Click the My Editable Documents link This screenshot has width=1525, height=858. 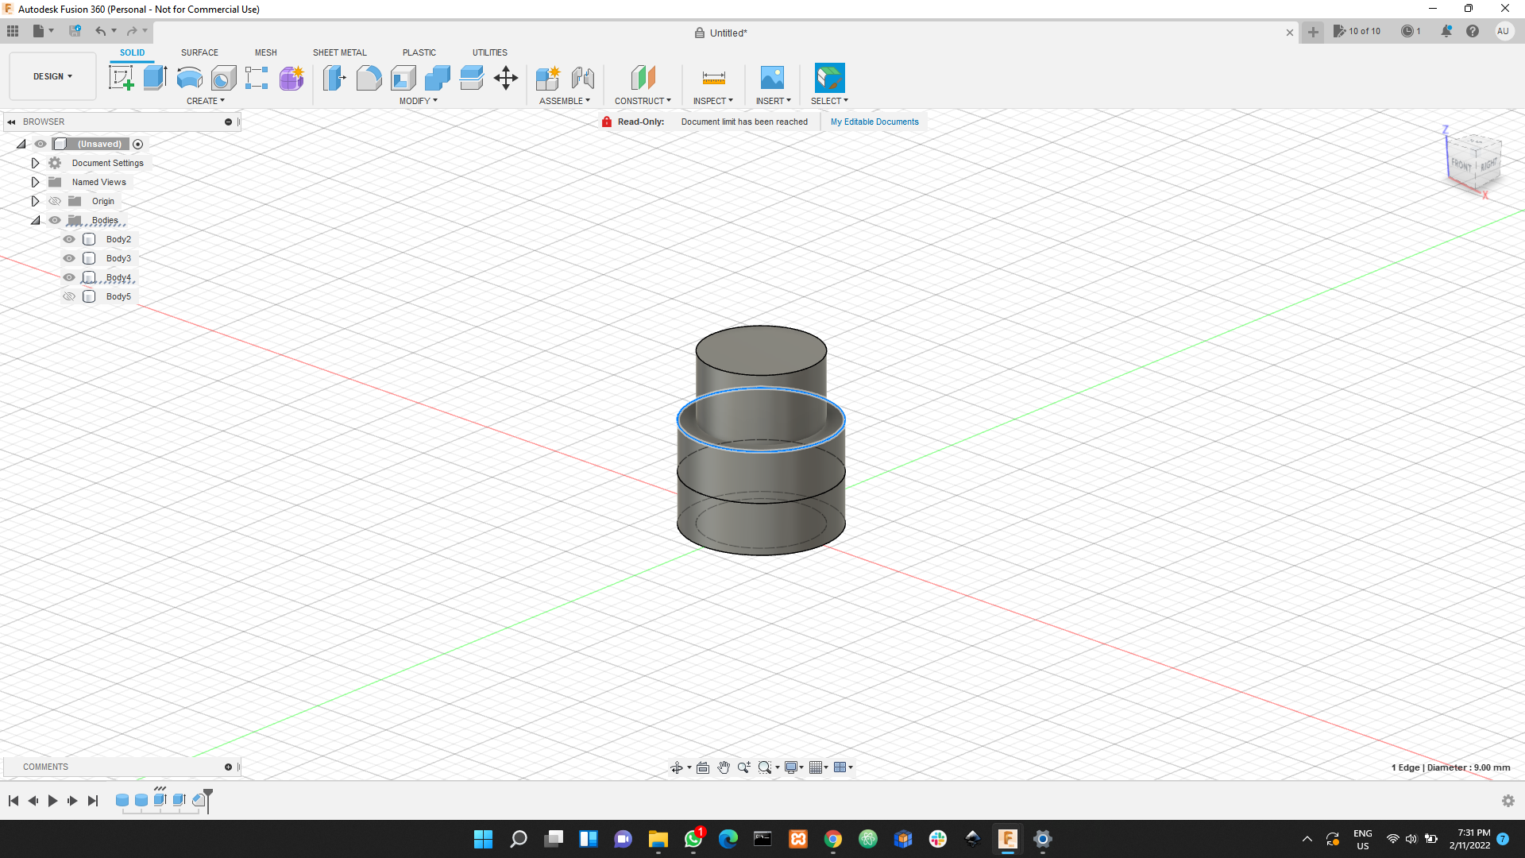point(874,122)
